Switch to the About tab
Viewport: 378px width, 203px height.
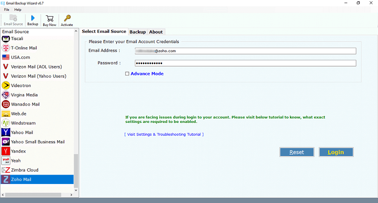click(156, 32)
